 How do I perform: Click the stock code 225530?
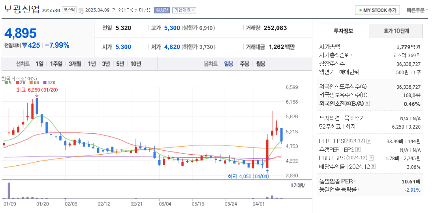tap(51, 11)
